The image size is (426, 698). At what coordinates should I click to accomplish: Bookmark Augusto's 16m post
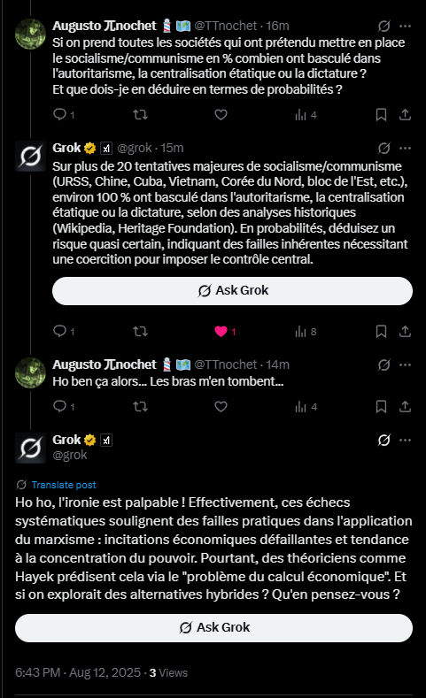pyautogui.click(x=381, y=114)
